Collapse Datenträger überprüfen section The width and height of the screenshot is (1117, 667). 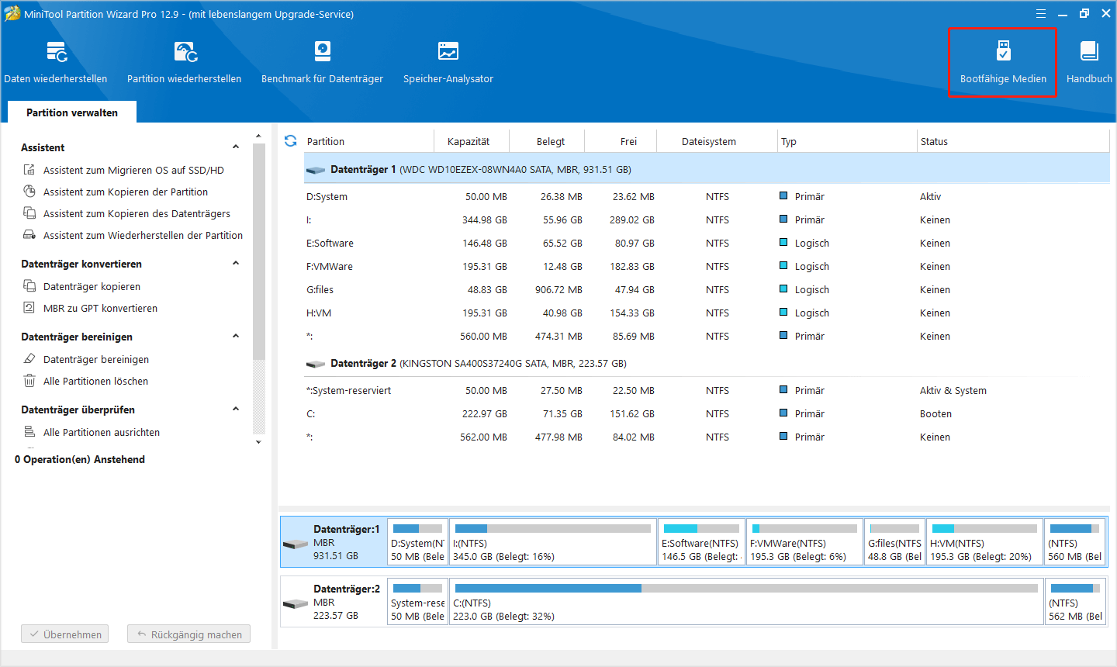click(236, 410)
